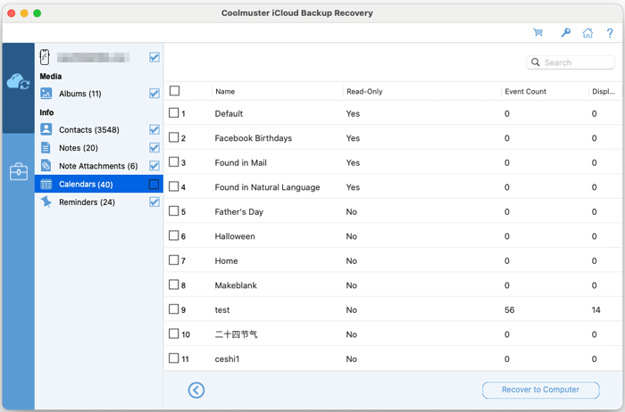Click No in Home row
This screenshot has height=412, width=625.
[x=351, y=260]
